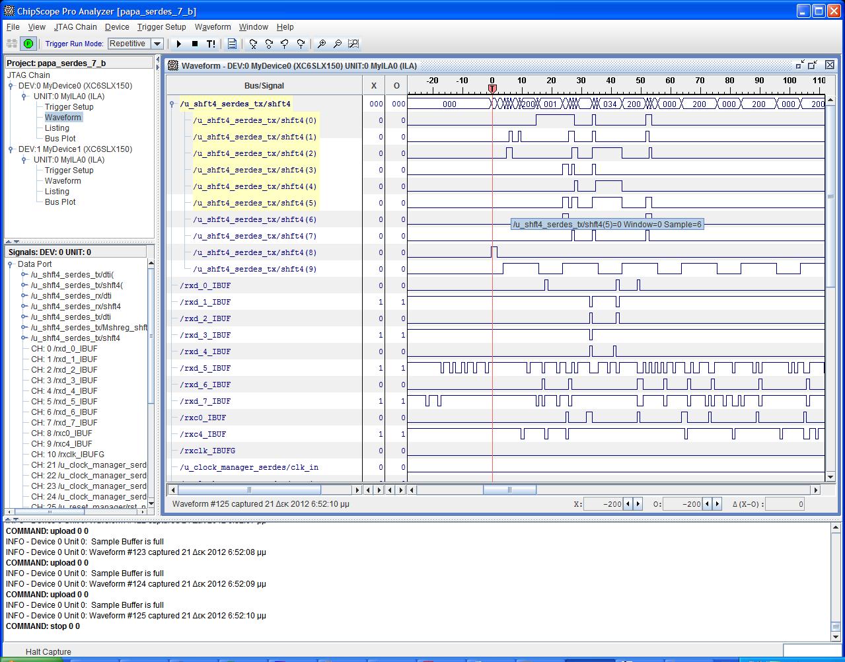Screen dimensions: 845x662
Task: Click the Trigger Immediate T! icon
Action: point(211,44)
